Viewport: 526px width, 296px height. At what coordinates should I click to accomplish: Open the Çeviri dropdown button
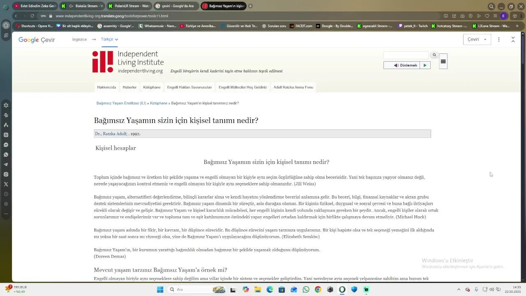point(477,39)
